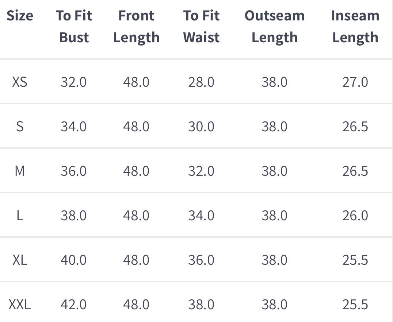This screenshot has width=393, height=322.
Task: Click the To Fit Bust header
Action: click(74, 27)
